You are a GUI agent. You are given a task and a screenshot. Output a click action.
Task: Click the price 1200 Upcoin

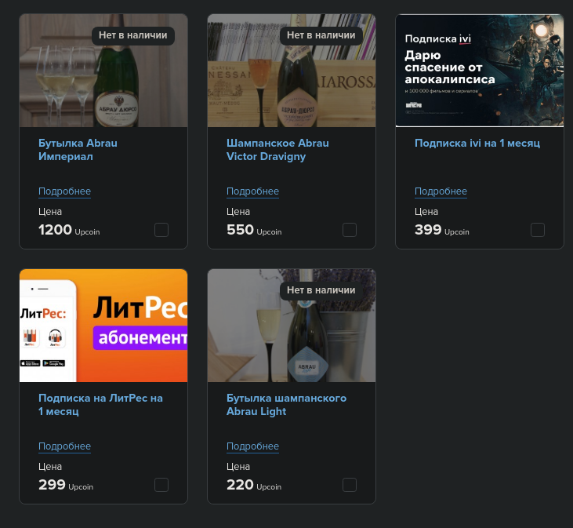tap(69, 230)
